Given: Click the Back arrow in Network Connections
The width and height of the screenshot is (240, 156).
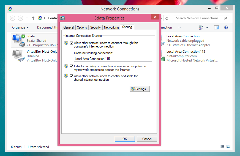Looking at the screenshot, I should click(x=13, y=18).
